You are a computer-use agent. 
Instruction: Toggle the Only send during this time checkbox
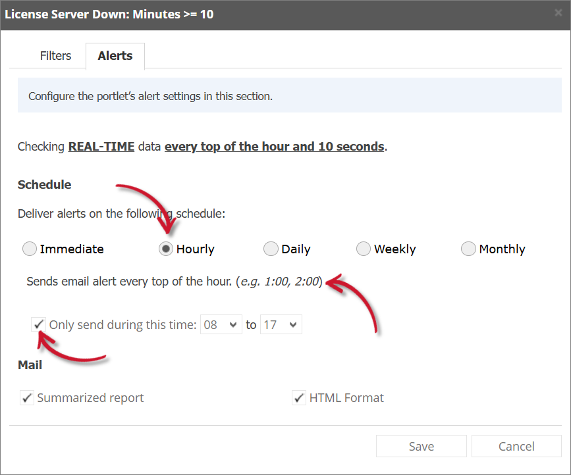pos(38,324)
